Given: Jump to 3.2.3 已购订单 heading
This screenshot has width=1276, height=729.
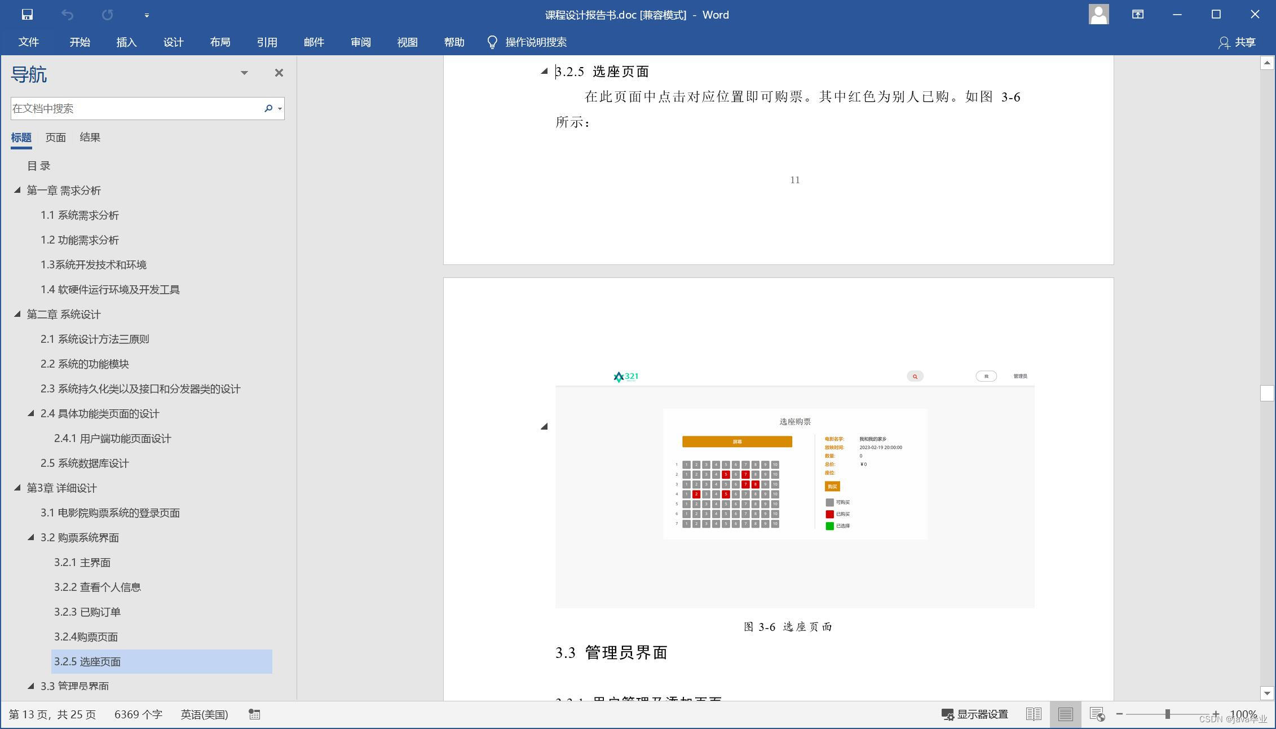Looking at the screenshot, I should [x=87, y=612].
